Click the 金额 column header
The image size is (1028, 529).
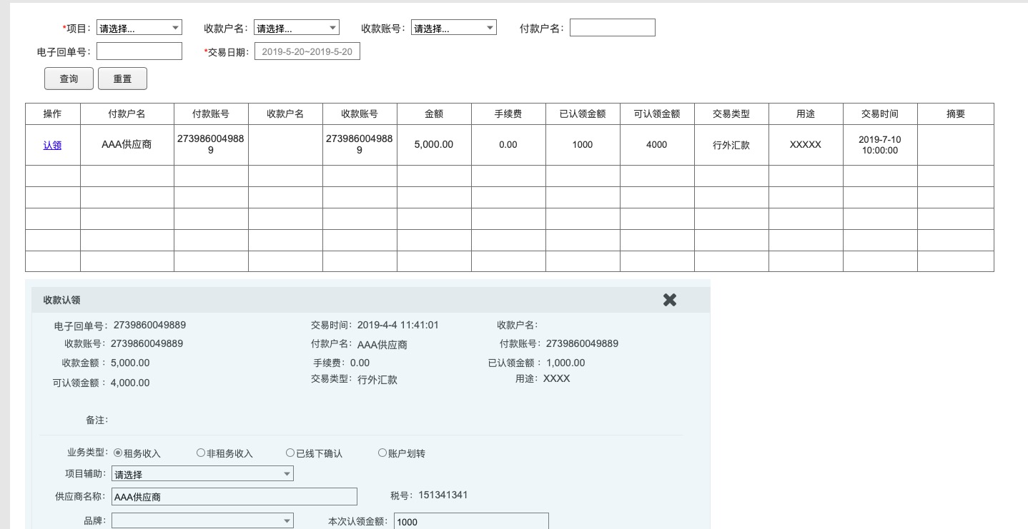tap(434, 114)
